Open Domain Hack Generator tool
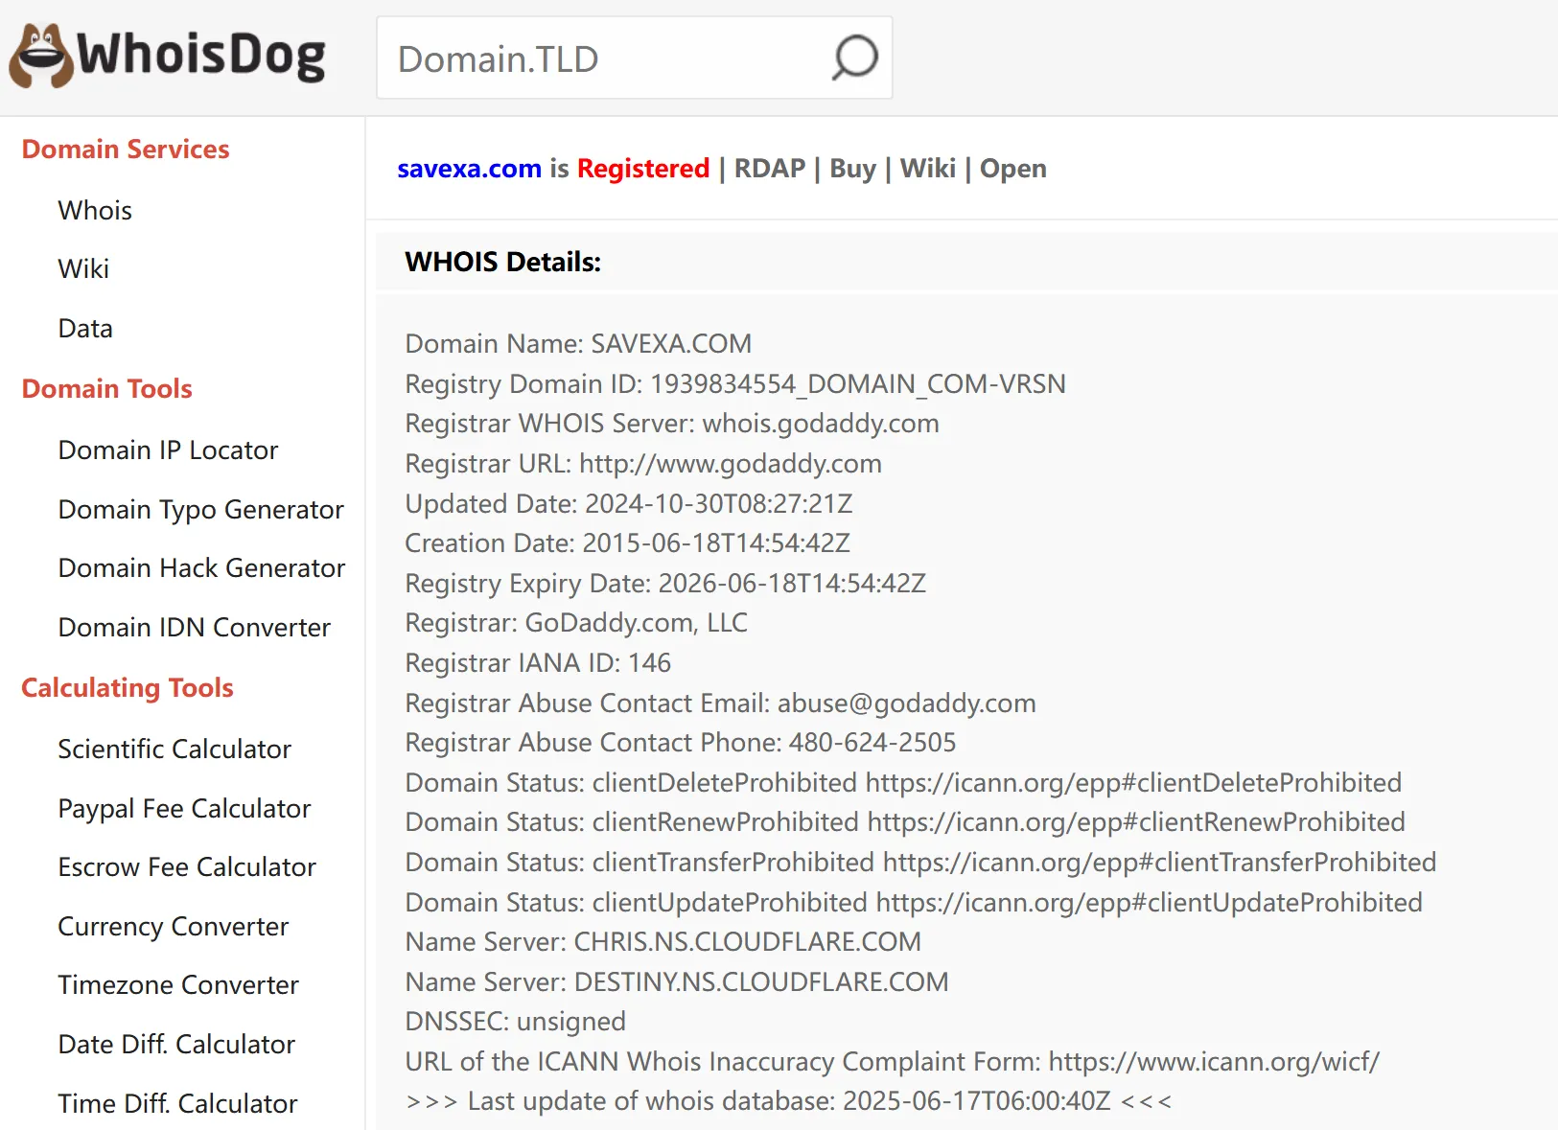Image resolution: width=1558 pixels, height=1130 pixels. pyautogui.click(x=201, y=567)
